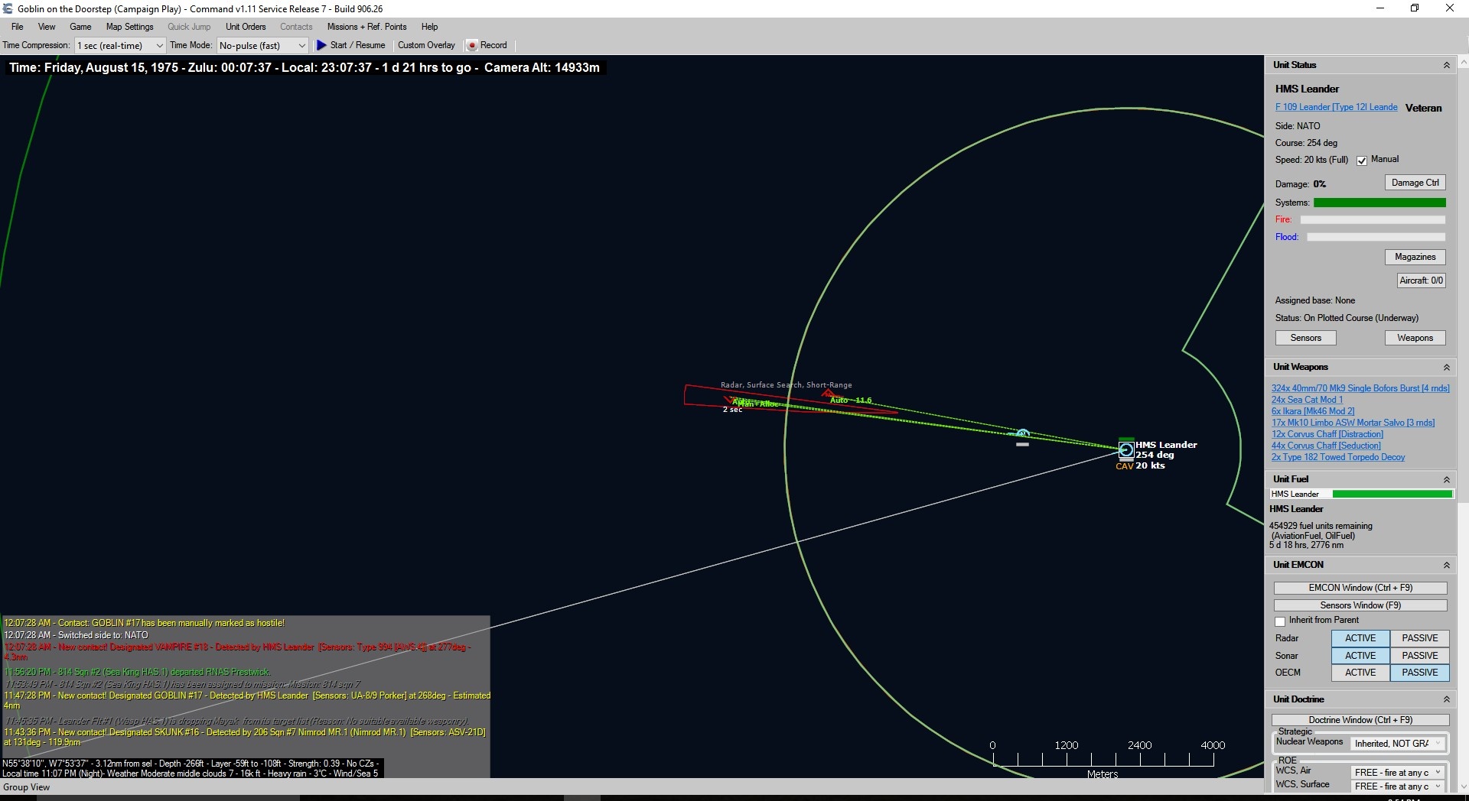Screen dimensions: 1469x801
Task: Toggle the Manual speed checkbox
Action: tap(1362, 161)
